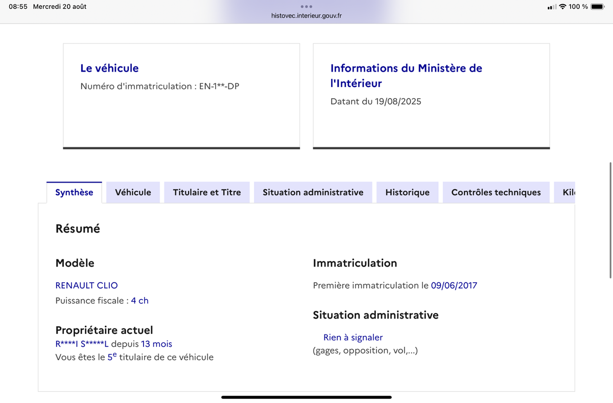Click the "100 %" battery percentage text
This screenshot has width=613, height=403.
tap(578, 7)
